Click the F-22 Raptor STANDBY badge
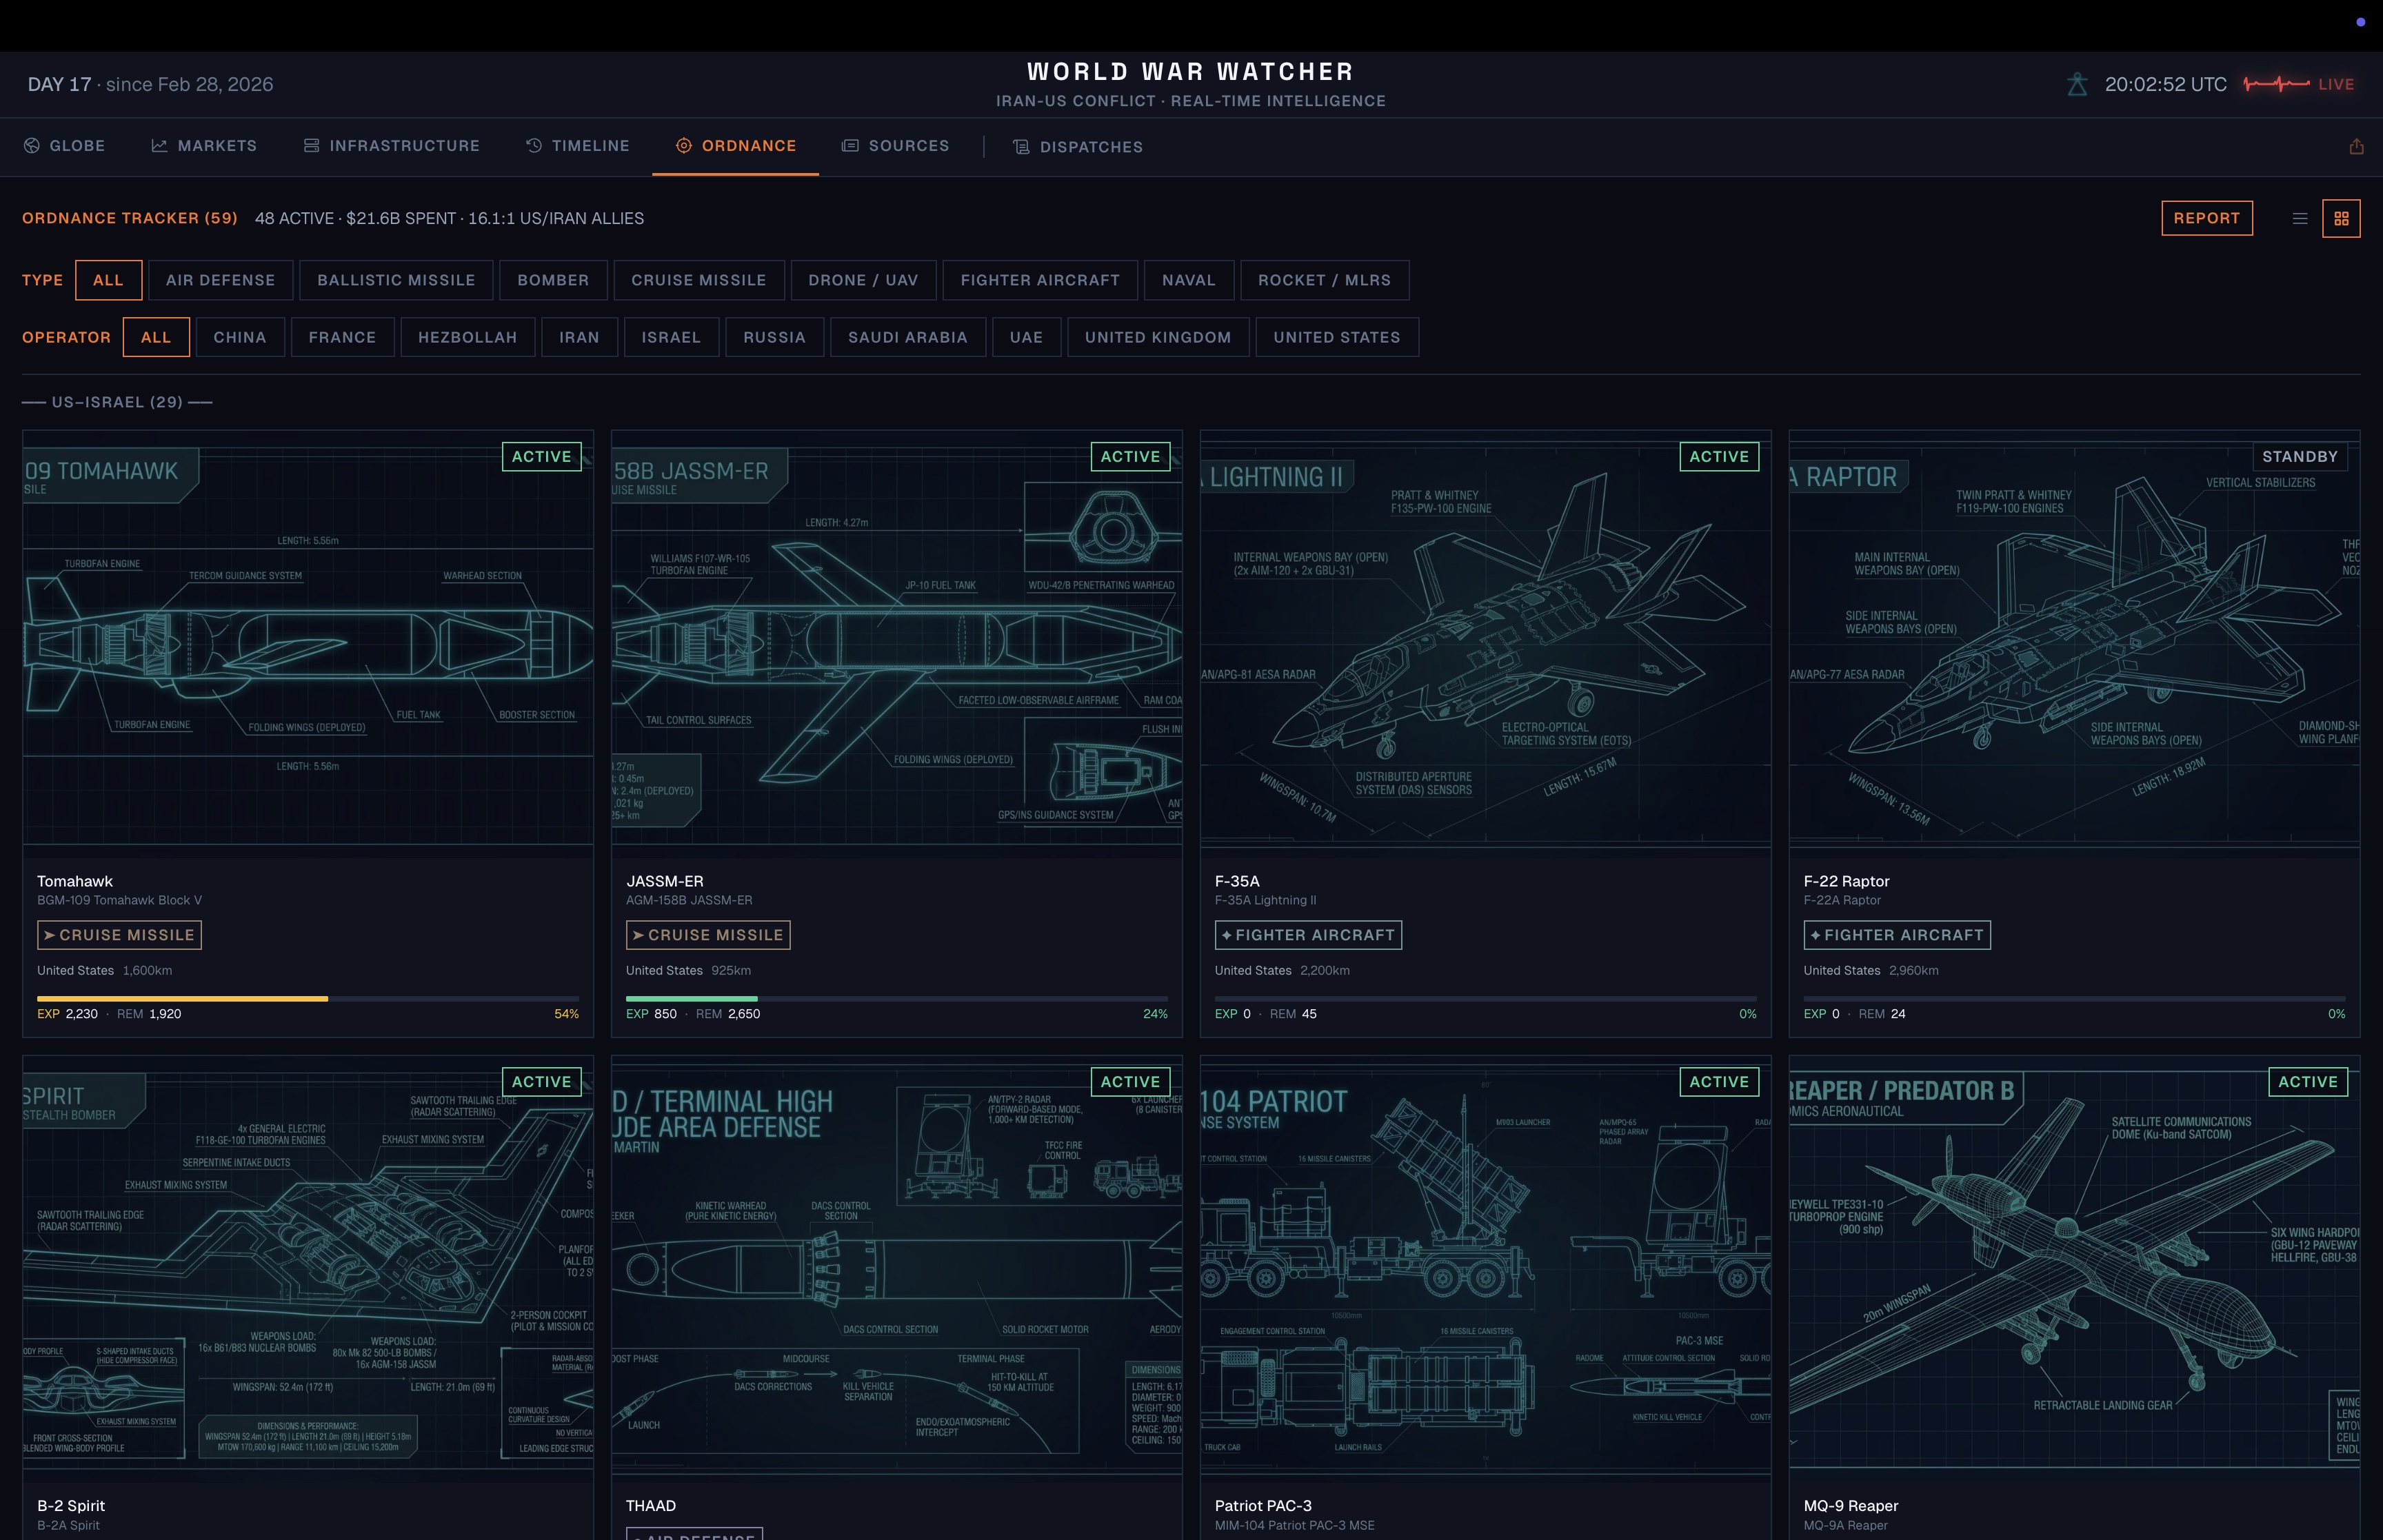The height and width of the screenshot is (1540, 2383). point(2299,457)
